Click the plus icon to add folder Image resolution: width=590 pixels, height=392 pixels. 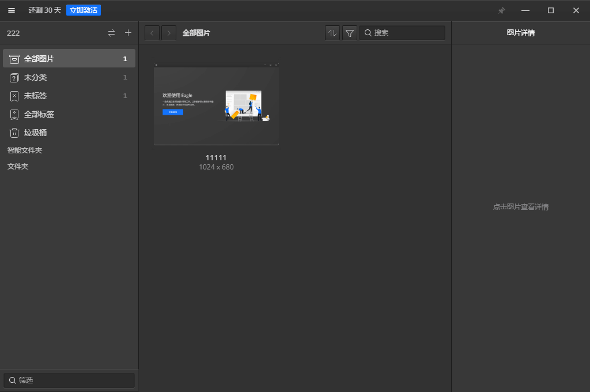(128, 33)
